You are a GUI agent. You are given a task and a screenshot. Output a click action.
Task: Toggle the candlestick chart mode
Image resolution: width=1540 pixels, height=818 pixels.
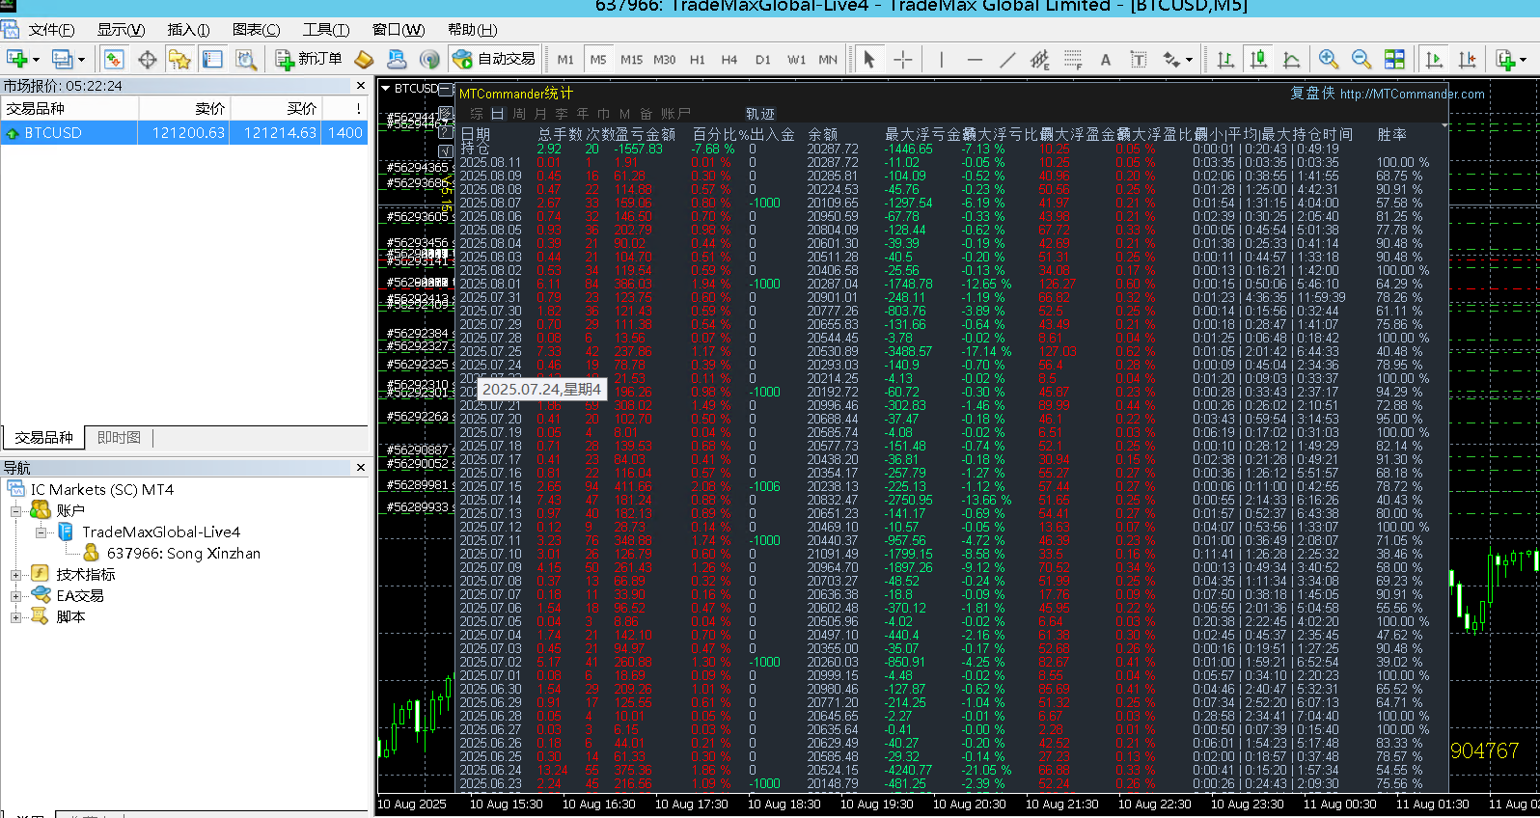tap(1258, 60)
